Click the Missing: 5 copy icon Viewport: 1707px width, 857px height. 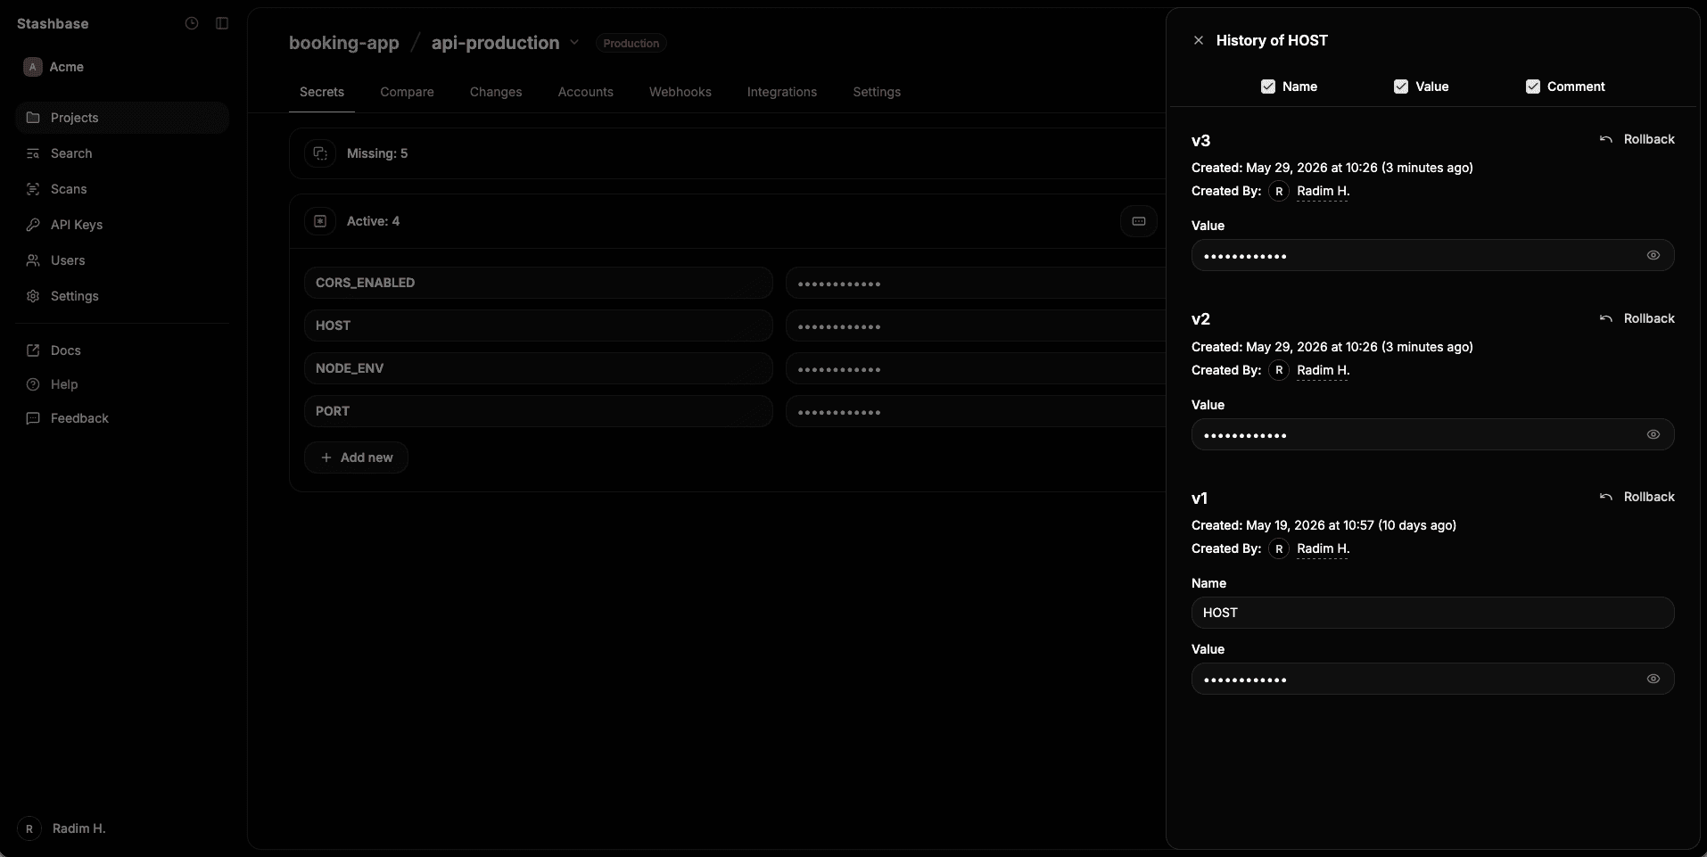(320, 153)
